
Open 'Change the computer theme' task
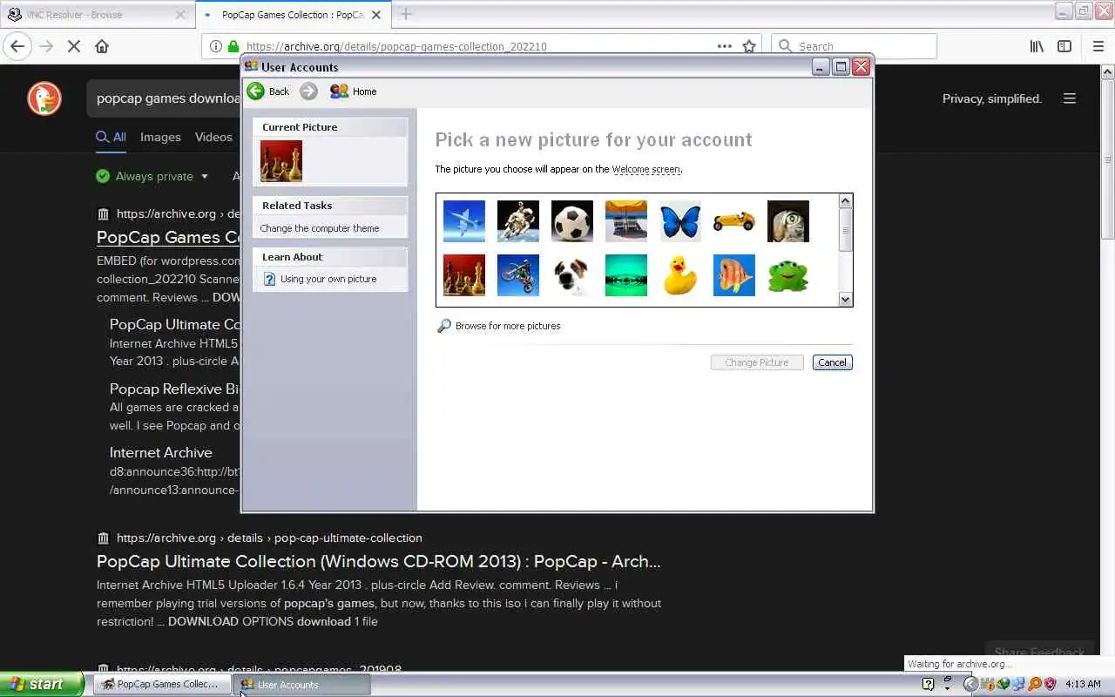tap(320, 228)
